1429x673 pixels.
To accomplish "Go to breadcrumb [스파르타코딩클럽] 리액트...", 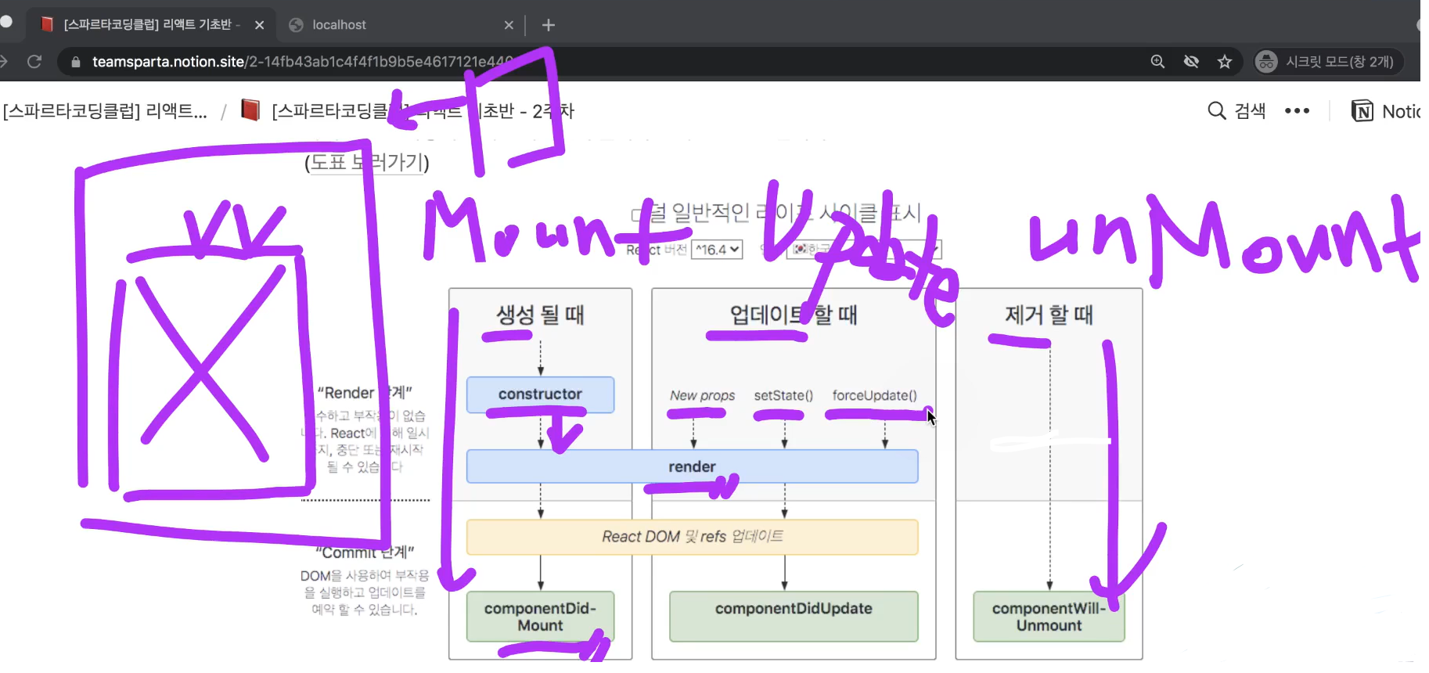I will (105, 111).
